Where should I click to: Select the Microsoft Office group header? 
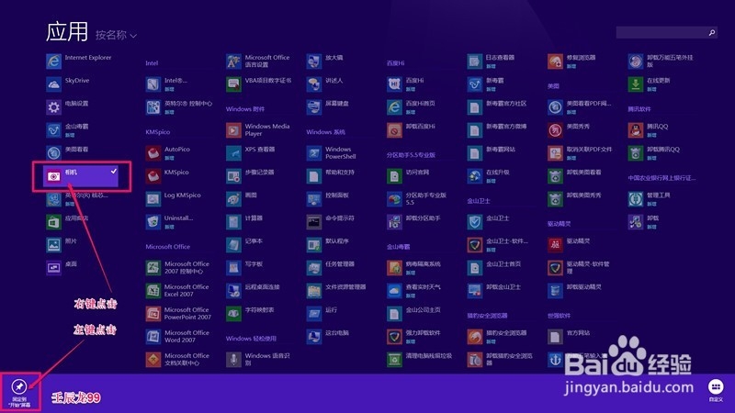(x=167, y=246)
